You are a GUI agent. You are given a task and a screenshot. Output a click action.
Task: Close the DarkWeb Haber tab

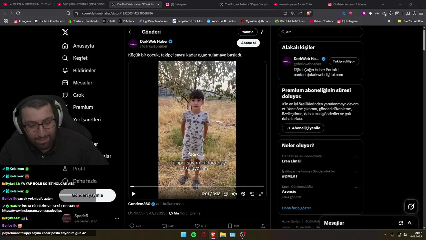159,4
